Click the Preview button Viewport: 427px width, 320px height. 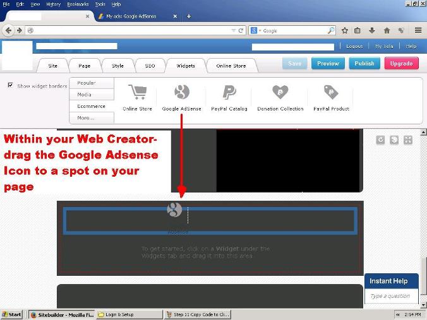coord(328,63)
